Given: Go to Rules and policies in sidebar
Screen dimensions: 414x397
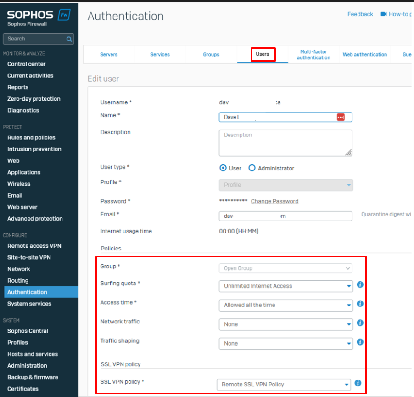Looking at the screenshot, I should (x=31, y=137).
